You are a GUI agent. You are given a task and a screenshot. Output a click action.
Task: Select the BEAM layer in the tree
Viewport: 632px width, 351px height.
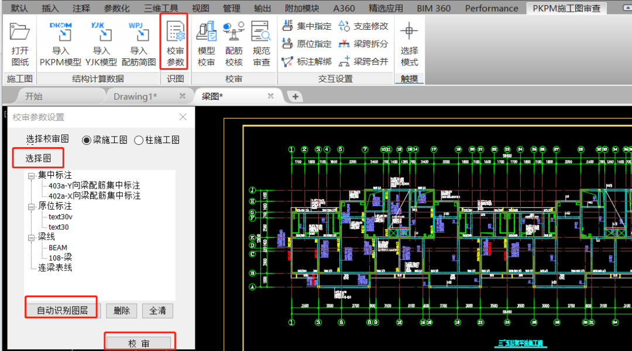pyautogui.click(x=59, y=247)
